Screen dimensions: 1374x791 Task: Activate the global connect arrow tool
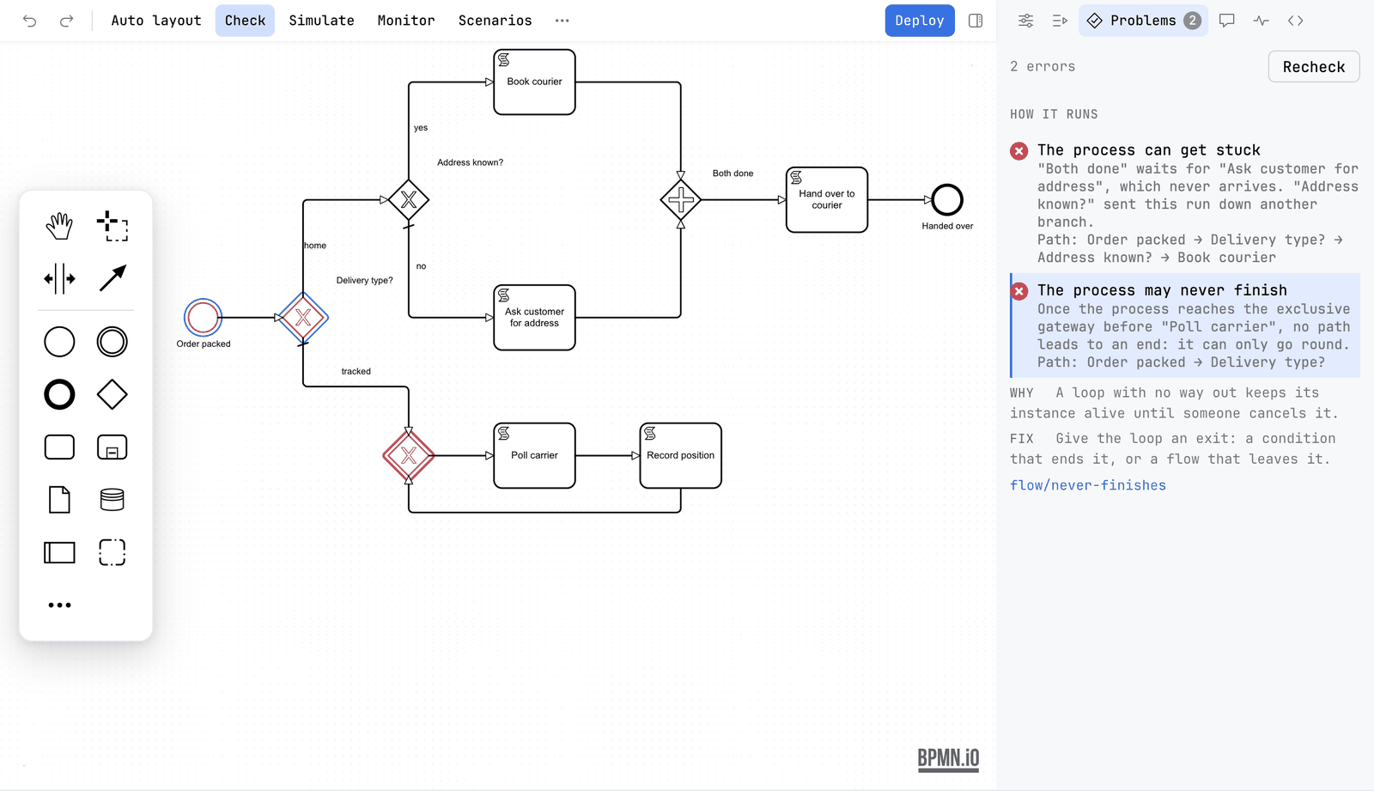[x=112, y=278]
